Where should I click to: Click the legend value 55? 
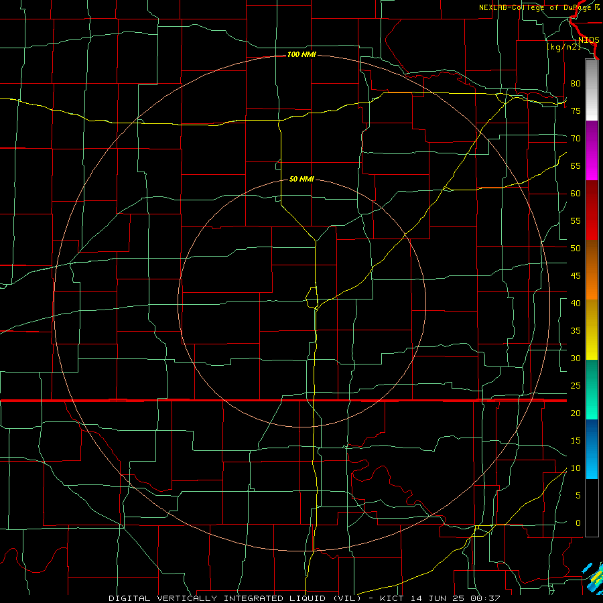click(x=576, y=220)
